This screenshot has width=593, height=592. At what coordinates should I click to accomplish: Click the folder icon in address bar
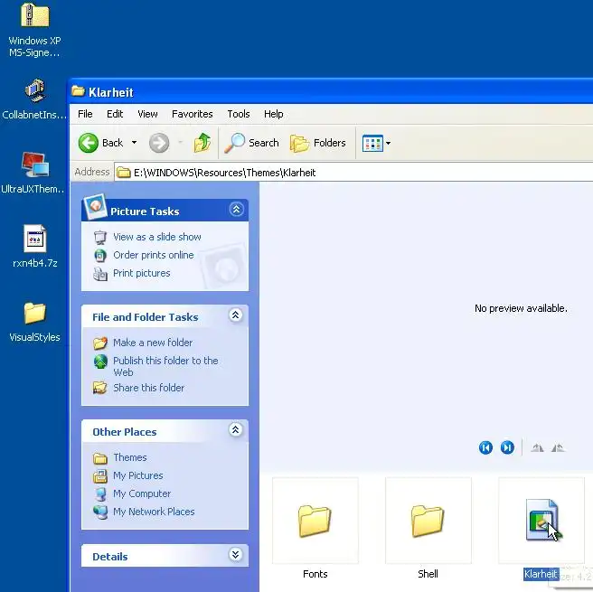(x=123, y=173)
